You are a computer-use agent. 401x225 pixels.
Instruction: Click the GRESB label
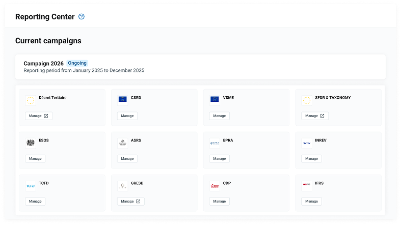point(137,183)
